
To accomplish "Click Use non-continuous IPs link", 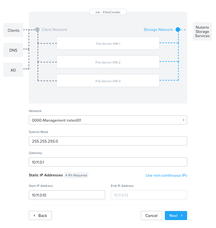I will click(166, 175).
